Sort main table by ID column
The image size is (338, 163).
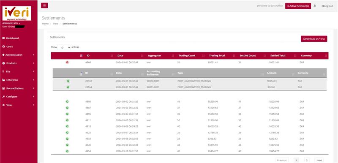(99, 56)
